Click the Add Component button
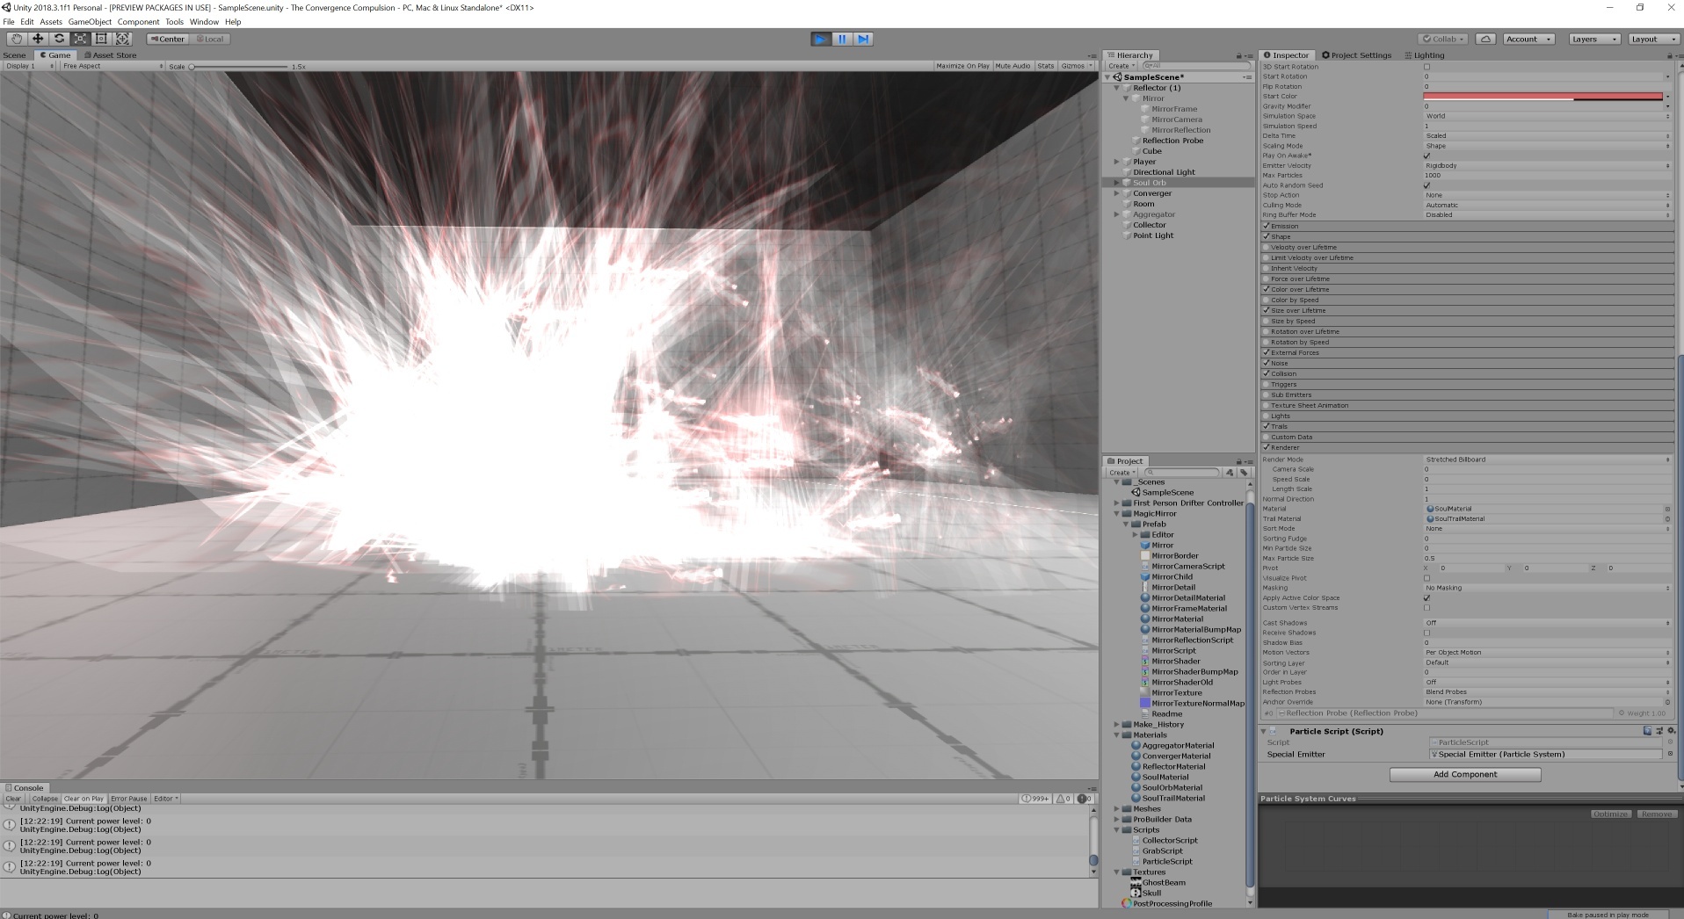 pos(1464,774)
